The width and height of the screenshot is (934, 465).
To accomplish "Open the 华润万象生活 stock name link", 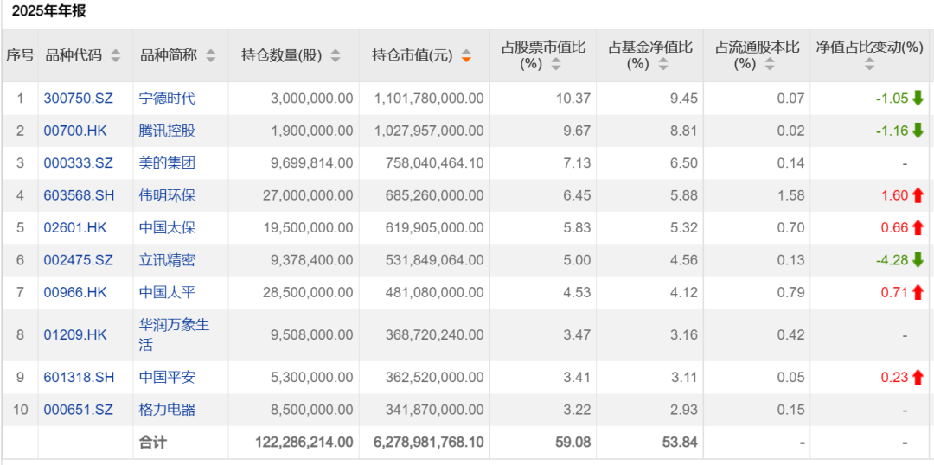I will tap(174, 334).
